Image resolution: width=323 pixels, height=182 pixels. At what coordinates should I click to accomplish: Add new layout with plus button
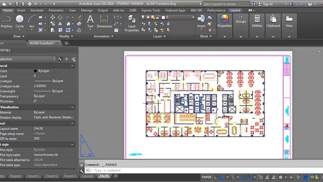coord(116,176)
